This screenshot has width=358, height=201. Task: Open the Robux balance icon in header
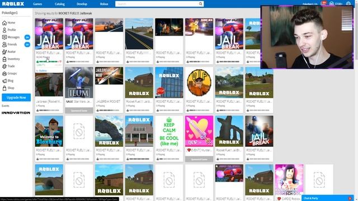332,4
